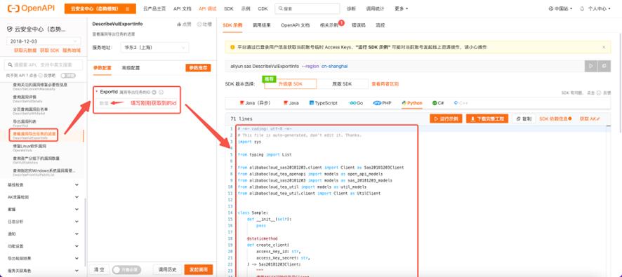Switch to the 相关示例 tab

(329, 25)
